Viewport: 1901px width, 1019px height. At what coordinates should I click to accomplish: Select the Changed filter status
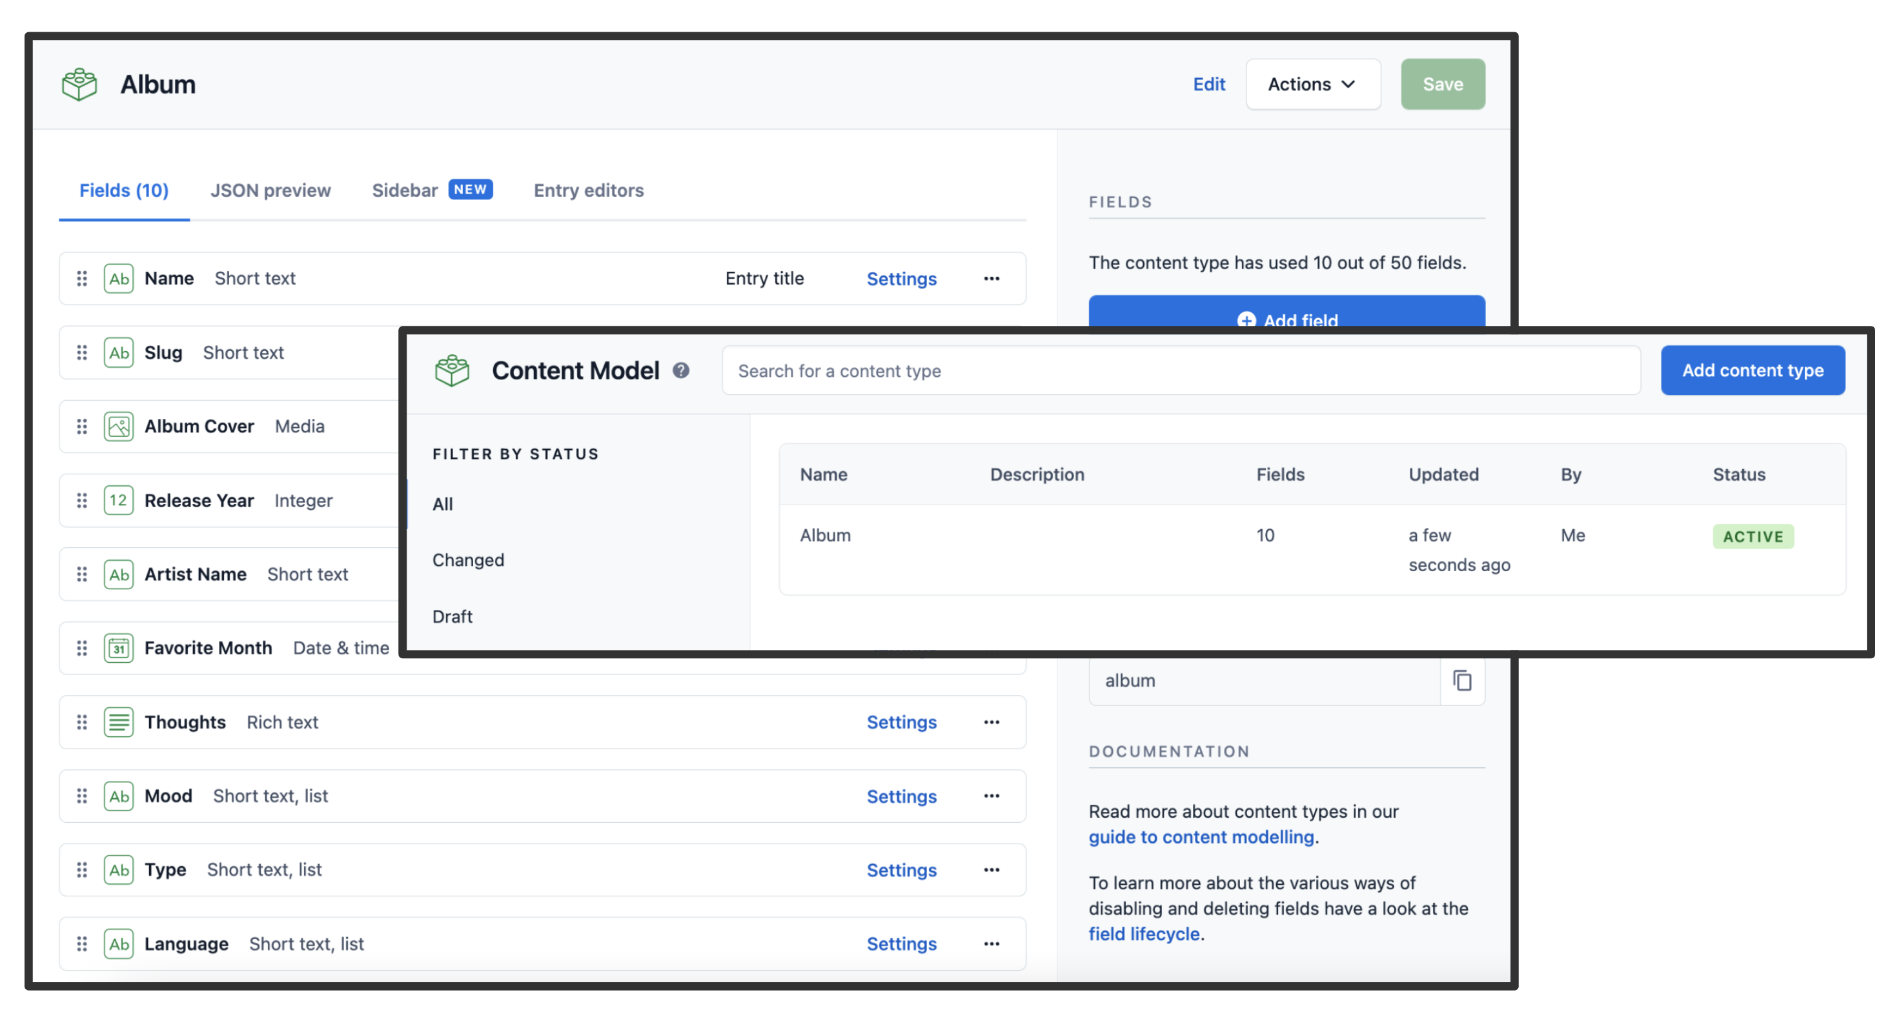point(470,559)
